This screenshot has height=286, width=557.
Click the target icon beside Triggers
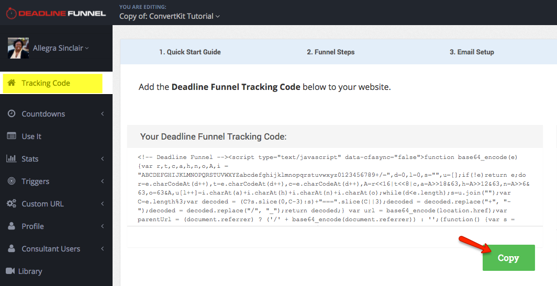pyautogui.click(x=12, y=181)
